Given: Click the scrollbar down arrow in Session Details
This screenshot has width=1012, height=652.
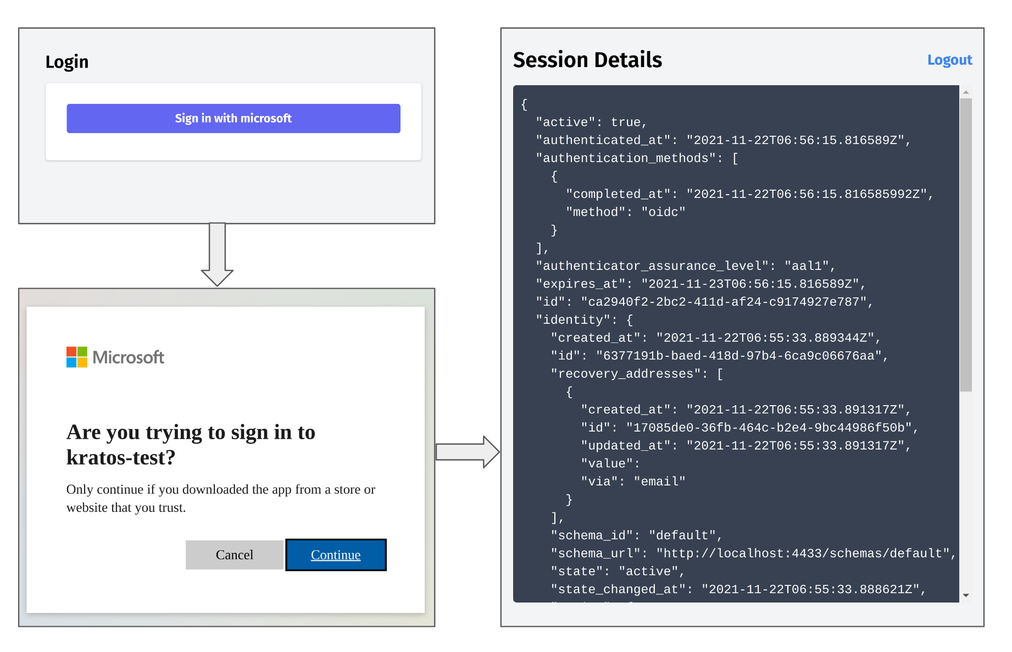Looking at the screenshot, I should pos(965,595).
